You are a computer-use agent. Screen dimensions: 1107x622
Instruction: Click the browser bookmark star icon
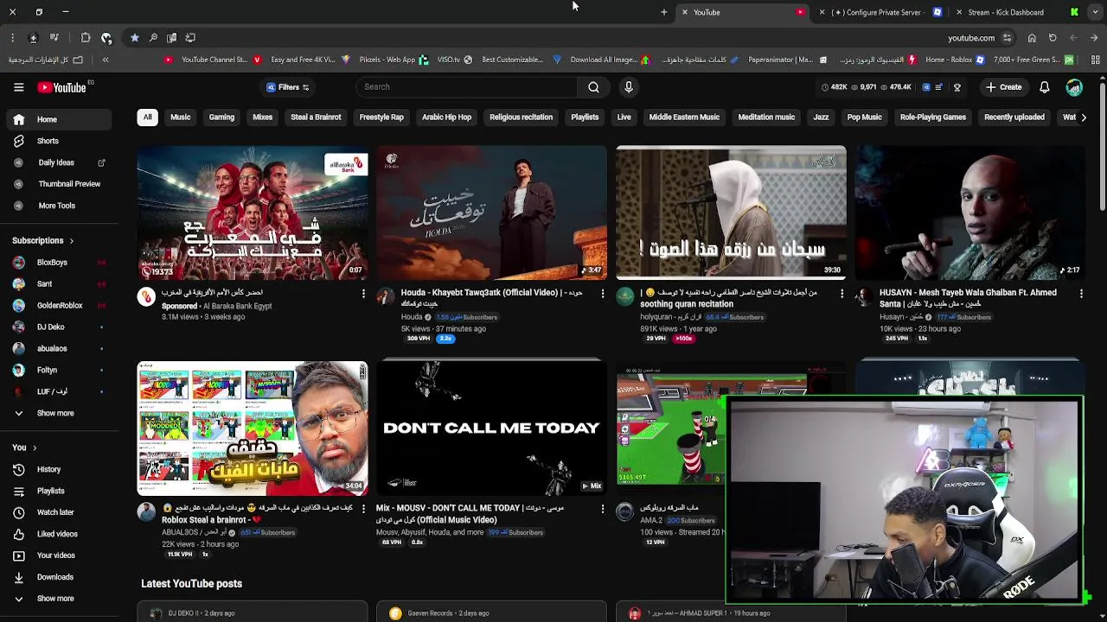pyautogui.click(x=135, y=38)
